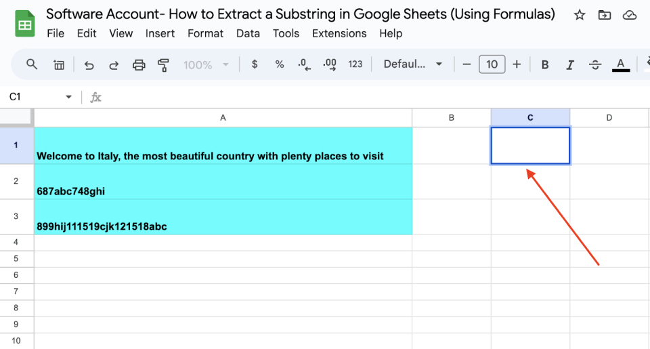This screenshot has width=650, height=349.
Task: Open the Extensions menu
Action: pyautogui.click(x=339, y=33)
